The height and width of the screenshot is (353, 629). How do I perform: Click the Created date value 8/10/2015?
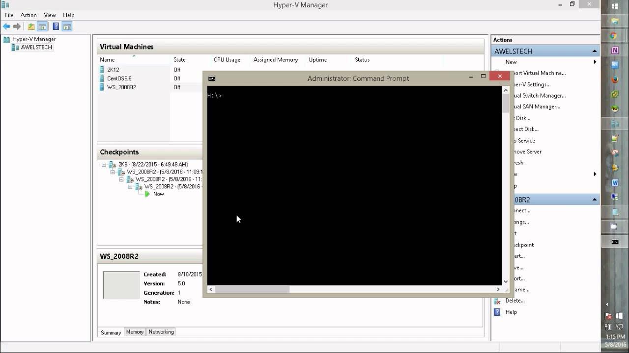(x=190, y=275)
